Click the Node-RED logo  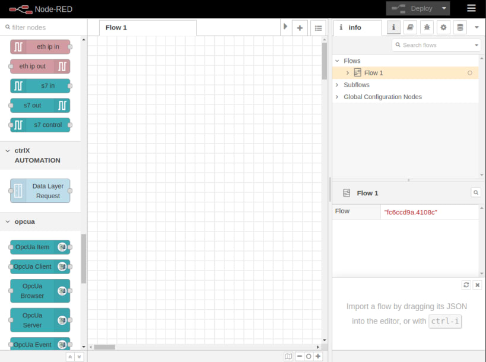[40, 9]
